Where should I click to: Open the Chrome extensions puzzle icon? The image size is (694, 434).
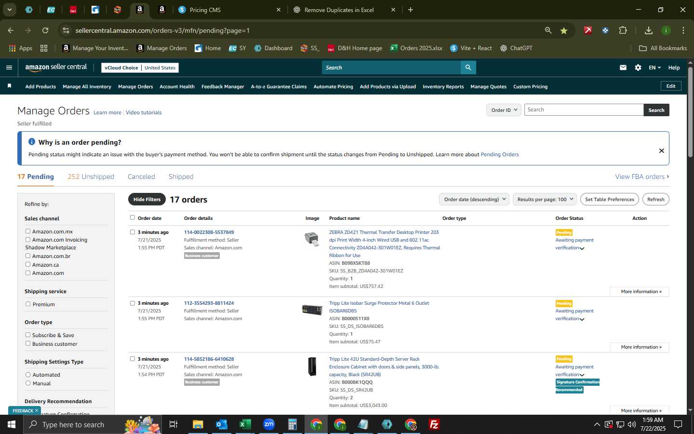click(x=623, y=30)
